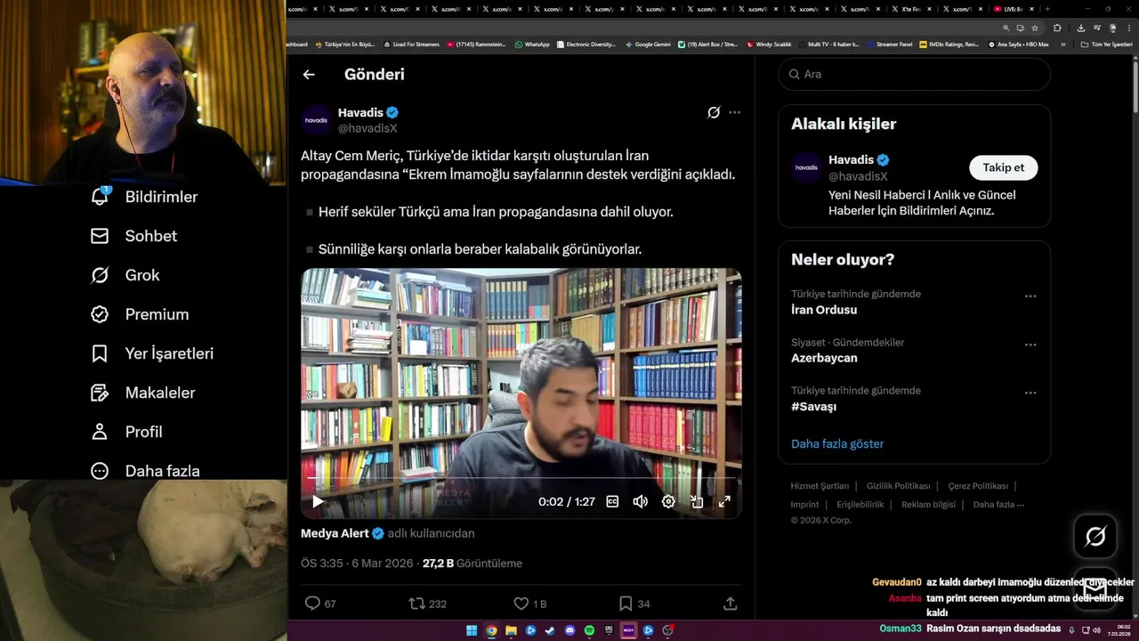Open Gizlilik Politikası link
The height and width of the screenshot is (641, 1139).
click(899, 486)
